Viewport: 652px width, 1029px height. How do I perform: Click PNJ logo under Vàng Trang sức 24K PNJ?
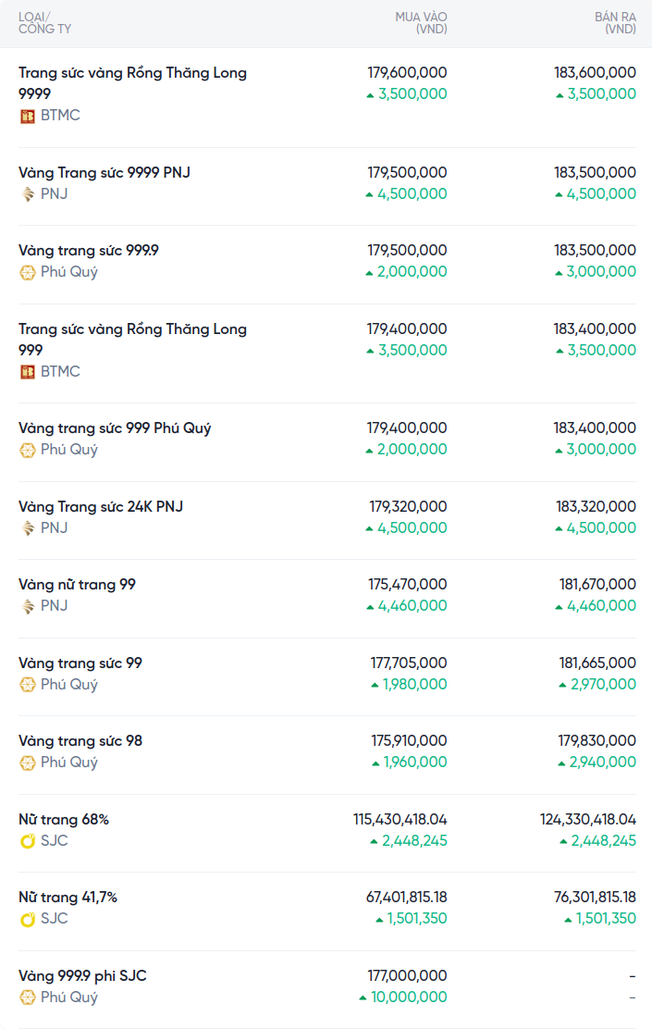click(28, 528)
